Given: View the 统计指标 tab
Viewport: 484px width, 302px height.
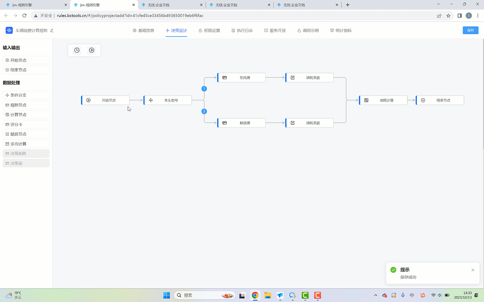Looking at the screenshot, I should click(x=341, y=30).
